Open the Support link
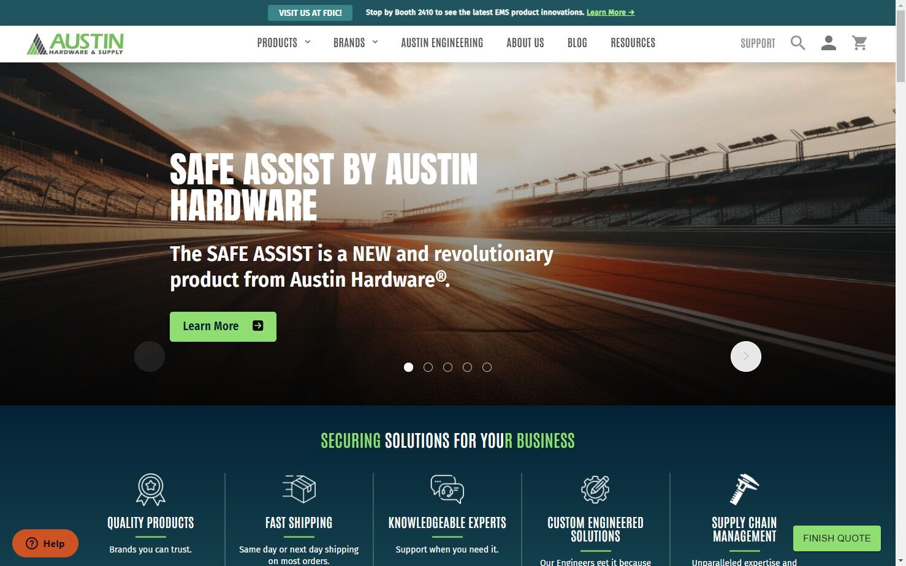This screenshot has width=906, height=566. [758, 43]
